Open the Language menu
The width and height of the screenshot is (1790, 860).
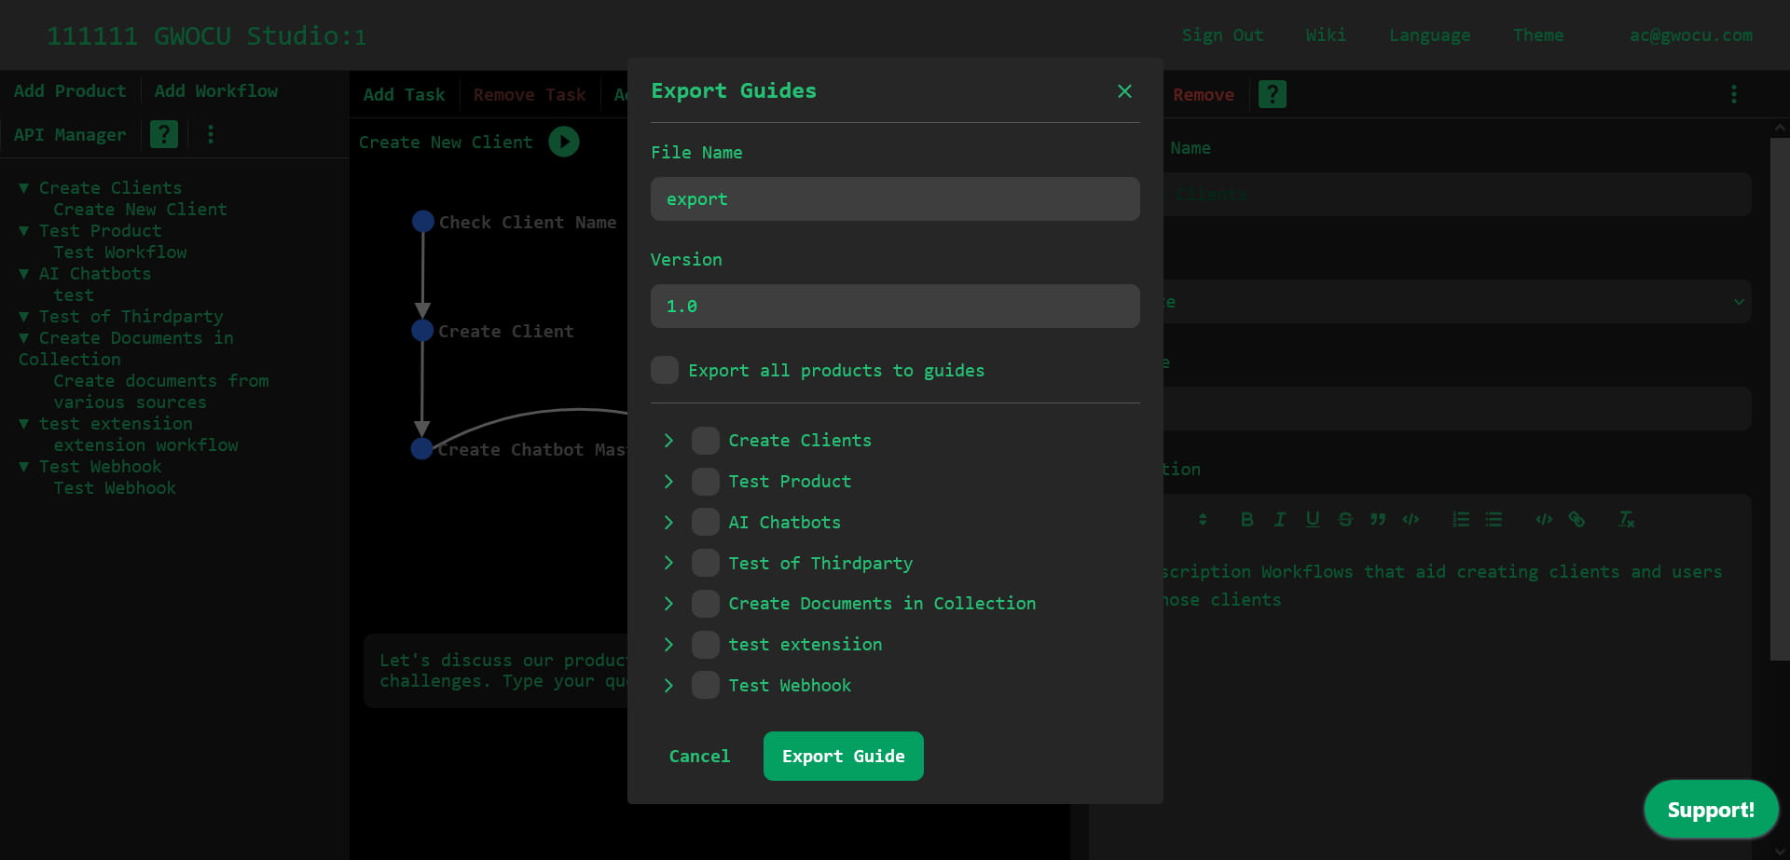[1430, 35]
